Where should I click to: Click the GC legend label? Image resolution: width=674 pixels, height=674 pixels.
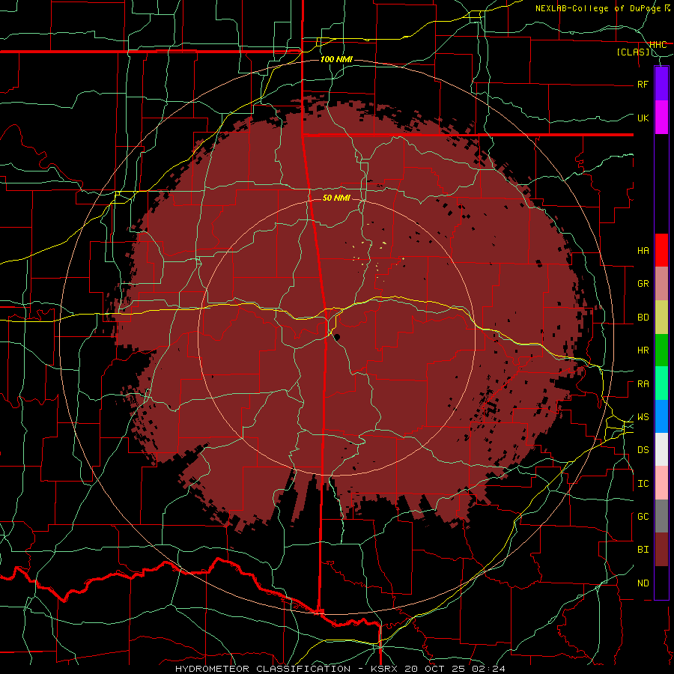(643, 517)
